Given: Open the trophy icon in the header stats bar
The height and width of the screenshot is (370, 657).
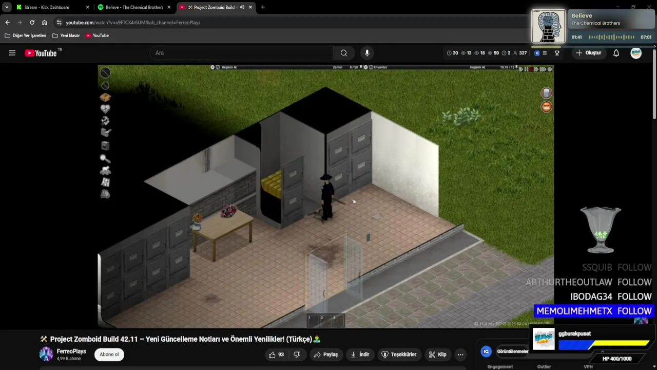Looking at the screenshot, I should tap(557, 53).
